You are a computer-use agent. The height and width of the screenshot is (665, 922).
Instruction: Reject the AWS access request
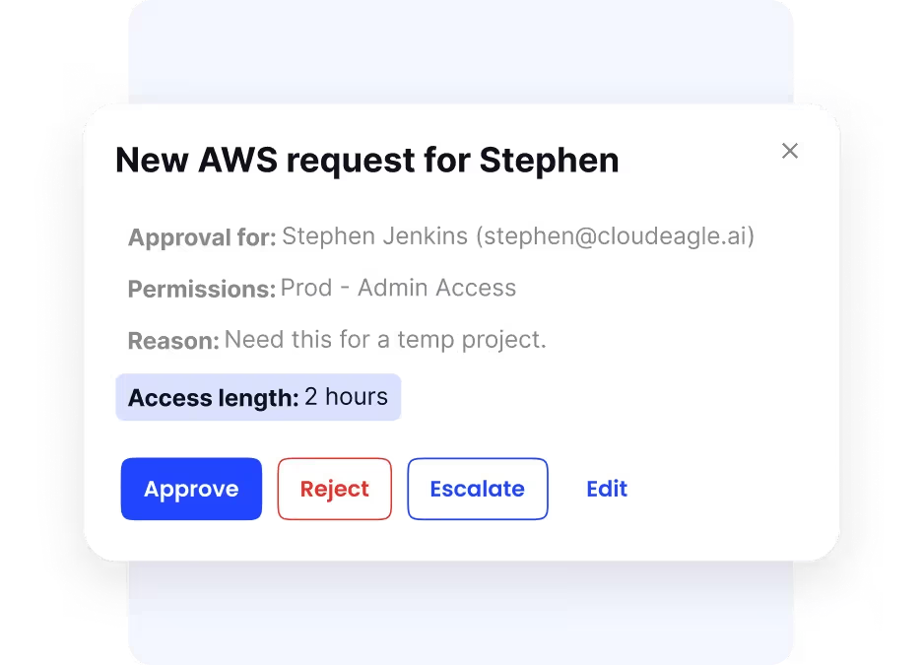click(x=335, y=489)
